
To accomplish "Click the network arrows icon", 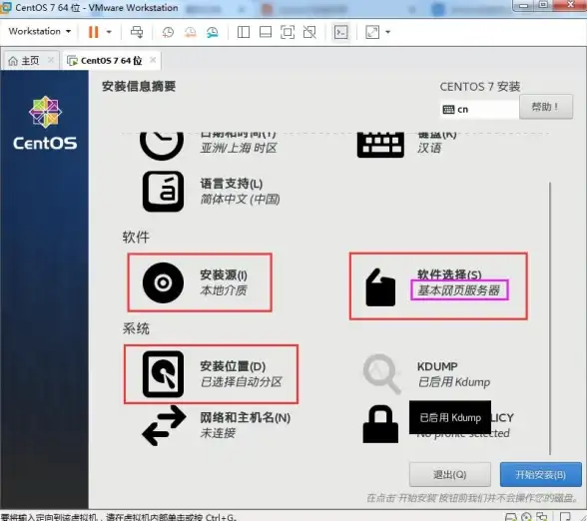I will (164, 425).
